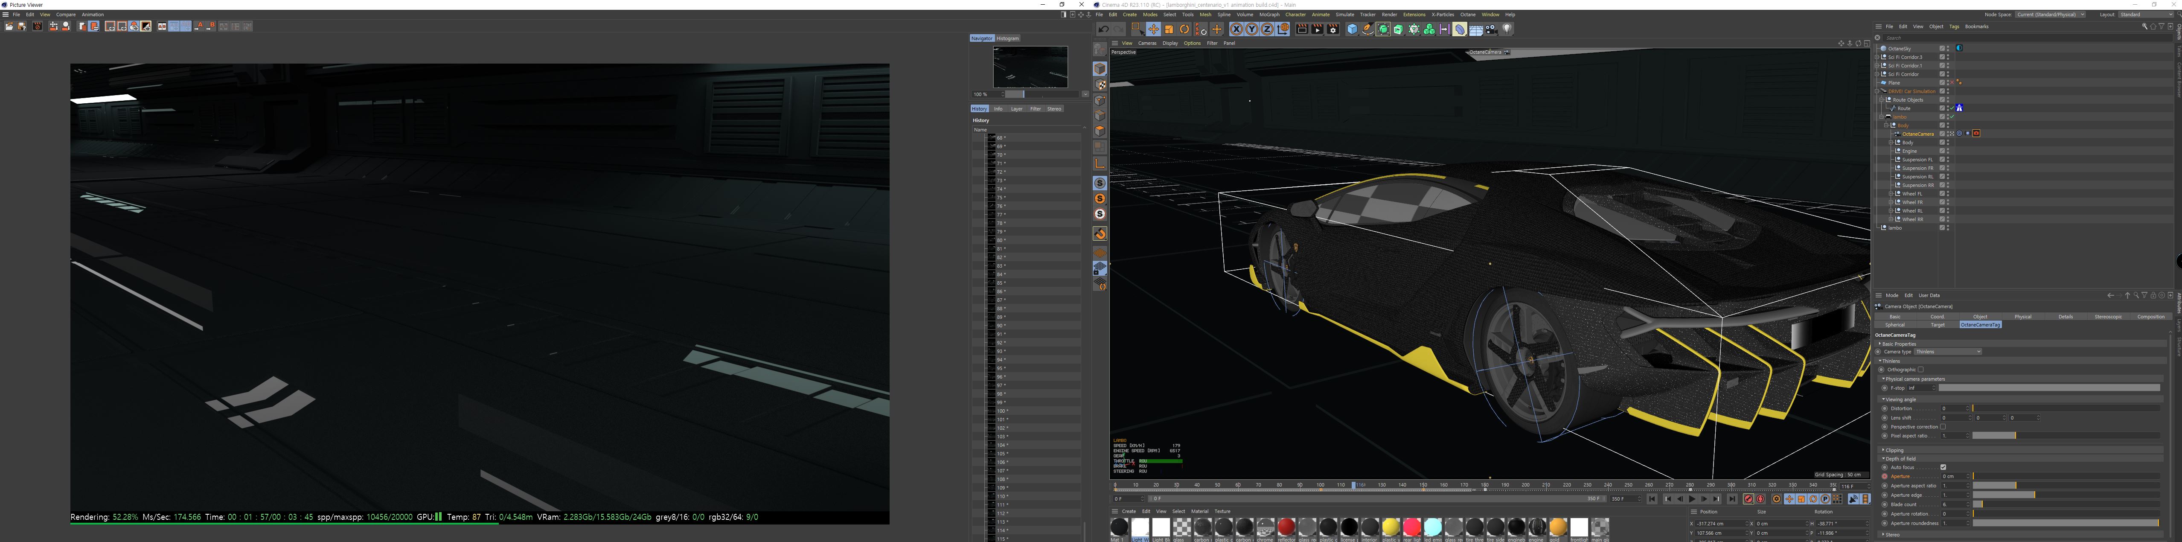This screenshot has height=542, width=2182.
Task: Toggle the Orthographic checkbox
Action: 1921,369
